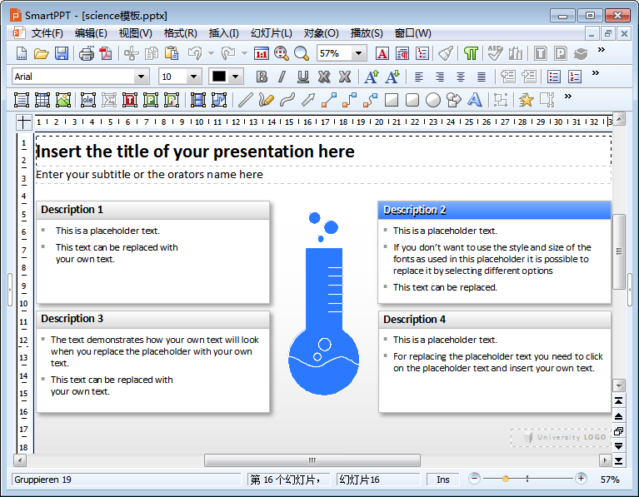Image resolution: width=639 pixels, height=497 pixels.
Task: Select the straight line drawing tool
Action: (x=245, y=100)
